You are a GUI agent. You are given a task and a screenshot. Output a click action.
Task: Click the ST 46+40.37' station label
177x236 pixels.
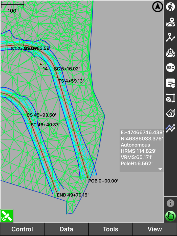click(45, 125)
